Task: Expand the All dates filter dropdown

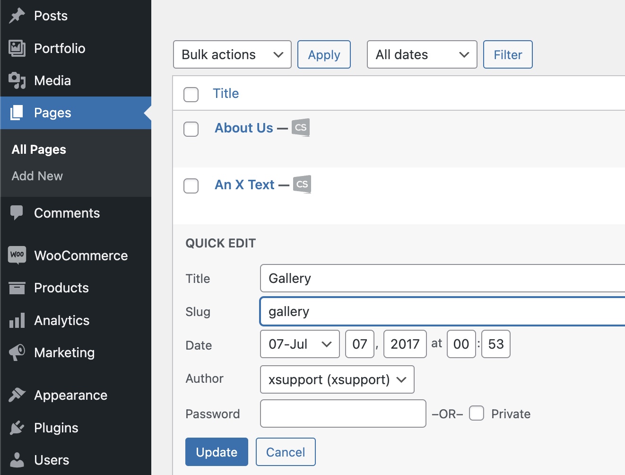Action: click(x=422, y=54)
